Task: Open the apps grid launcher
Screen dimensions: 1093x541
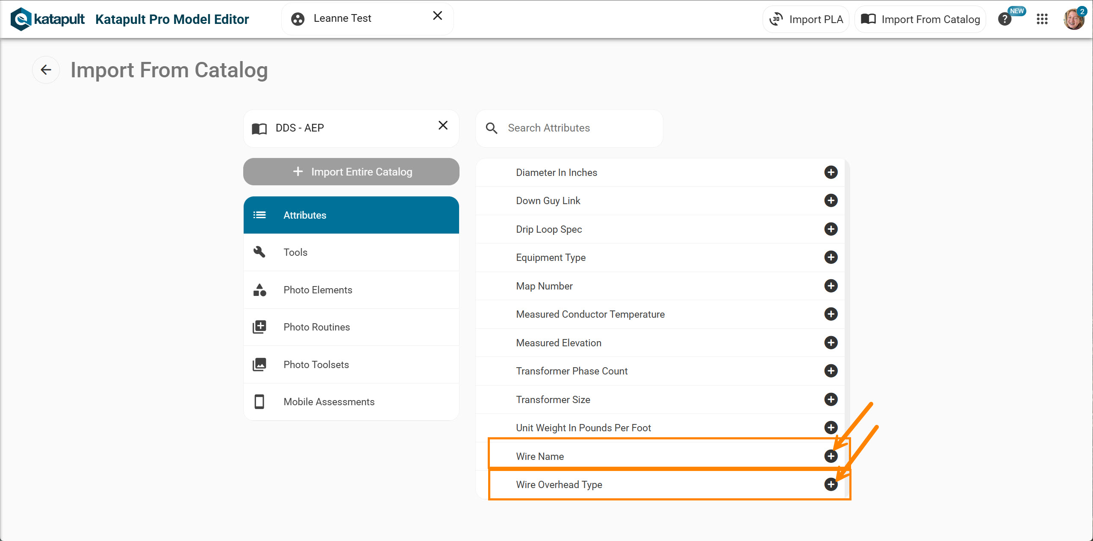Action: coord(1042,19)
